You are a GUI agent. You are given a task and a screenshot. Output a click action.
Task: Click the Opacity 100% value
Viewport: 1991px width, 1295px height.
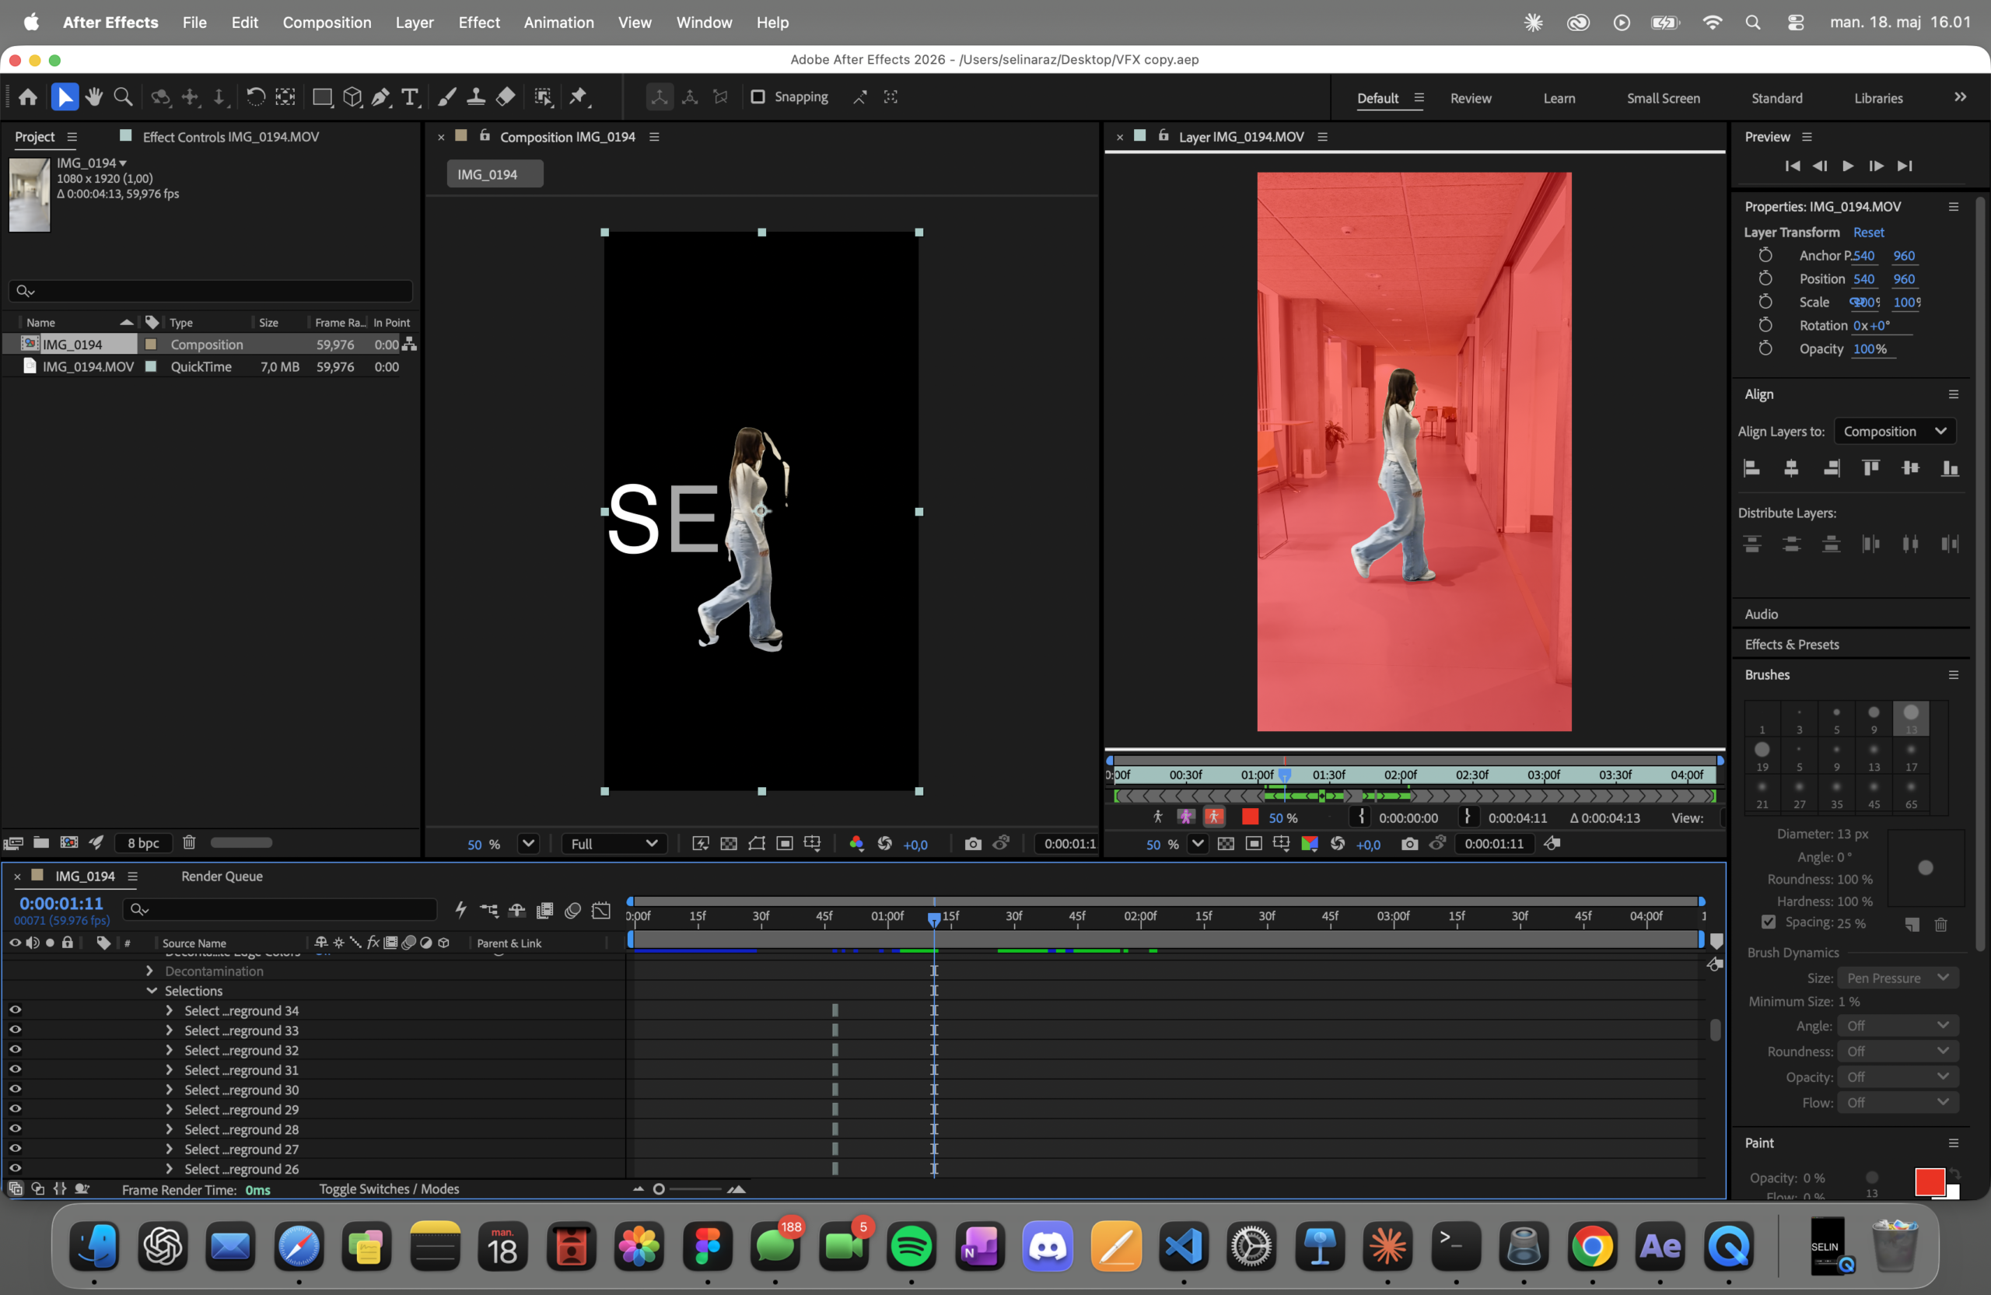1870,348
